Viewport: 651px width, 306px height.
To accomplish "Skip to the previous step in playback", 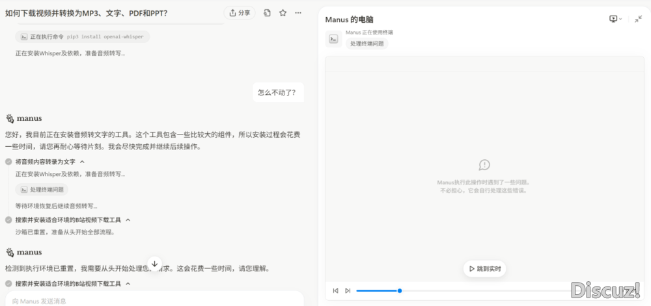I will pyautogui.click(x=335, y=290).
